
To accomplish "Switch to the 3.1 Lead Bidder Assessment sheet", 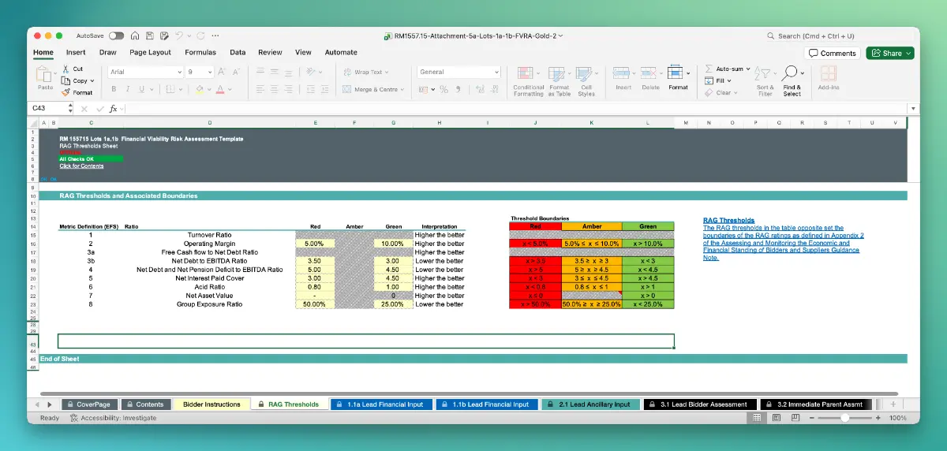I will [x=698, y=404].
